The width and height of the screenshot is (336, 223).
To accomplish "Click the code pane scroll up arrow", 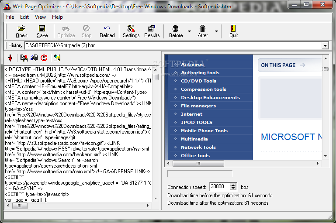I will tap(156, 70).
